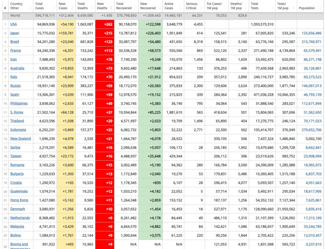Sort table by Total Cases column header

coord(45,6)
